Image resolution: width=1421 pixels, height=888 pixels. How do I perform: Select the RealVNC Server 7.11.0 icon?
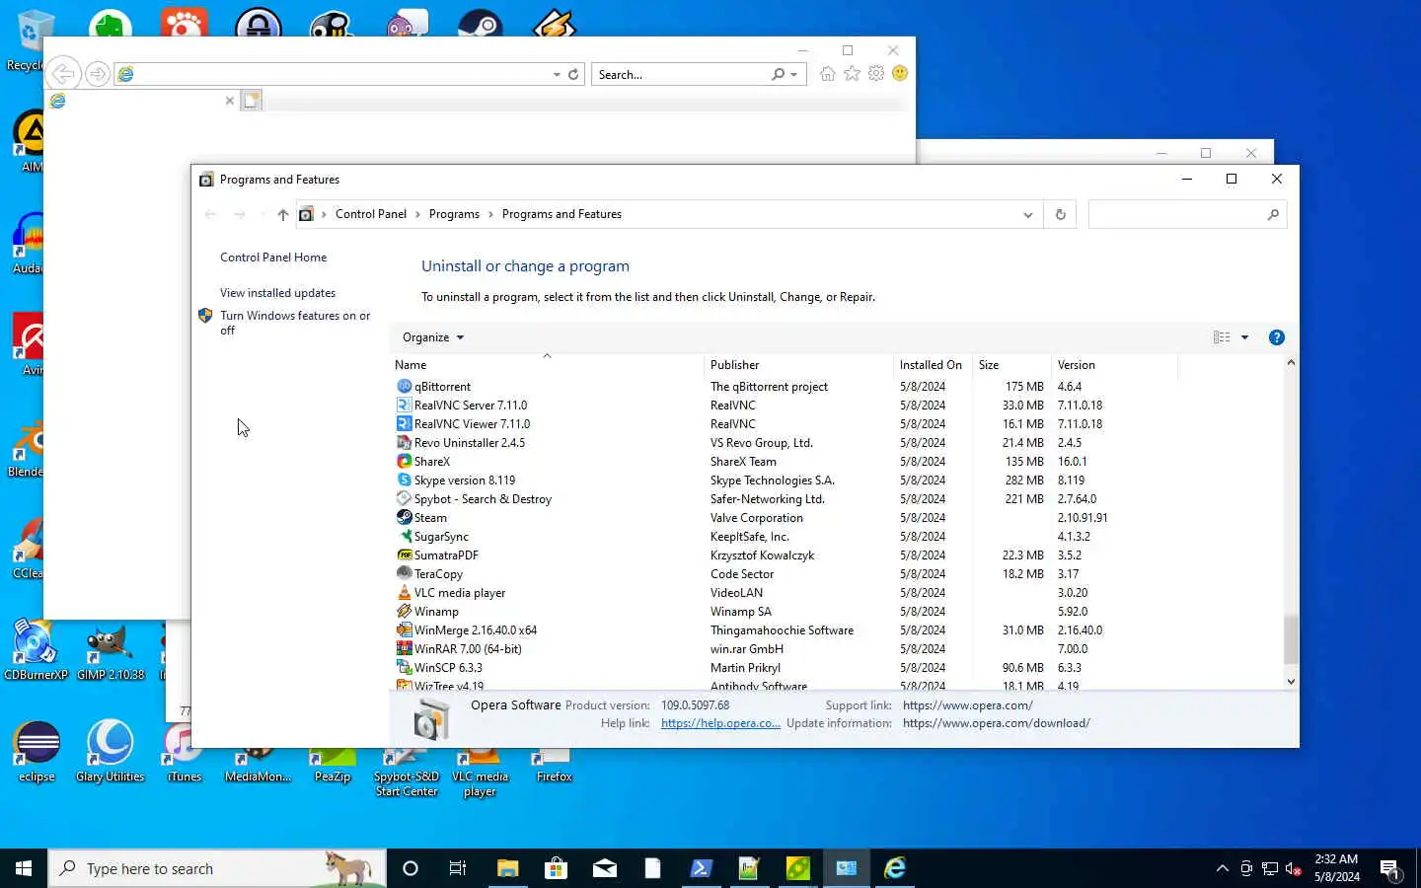click(x=404, y=406)
